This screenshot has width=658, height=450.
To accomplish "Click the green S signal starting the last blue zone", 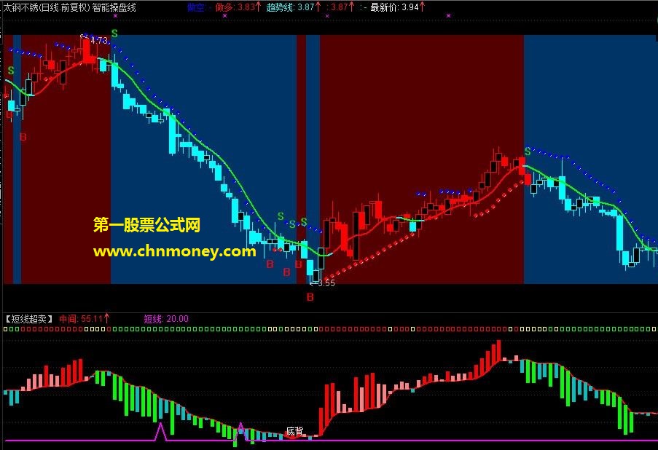I will pos(528,151).
